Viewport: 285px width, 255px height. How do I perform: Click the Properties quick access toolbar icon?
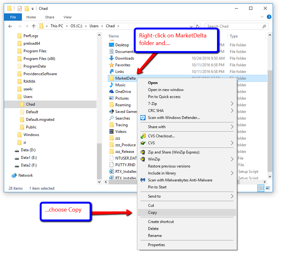pyautogui.click(x=20, y=8)
